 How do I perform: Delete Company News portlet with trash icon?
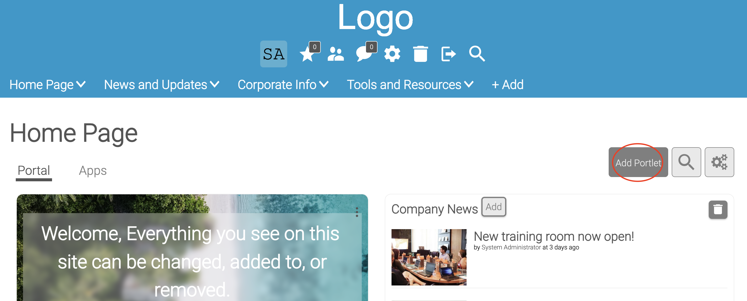718,210
